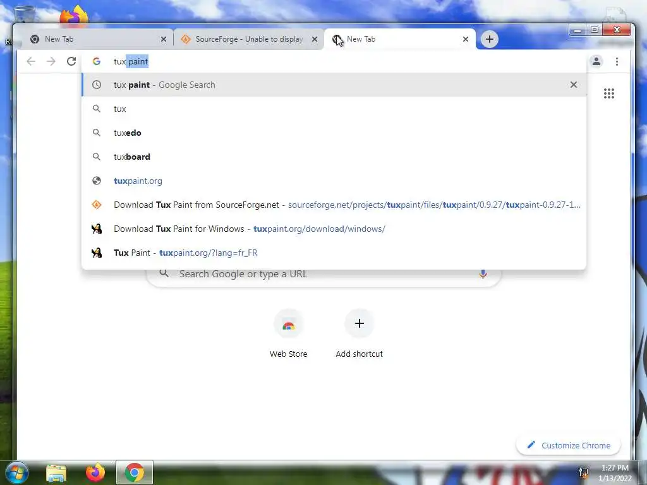647x485 pixels.
Task: Click the magnifier icon beside 'tuxboard'
Action: 97,157
